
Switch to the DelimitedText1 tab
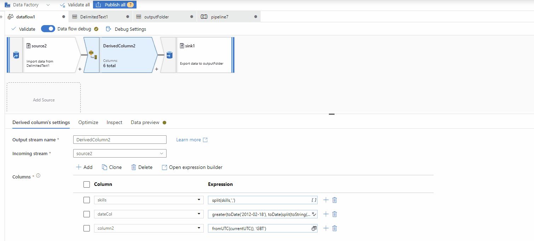pyautogui.click(x=101, y=17)
